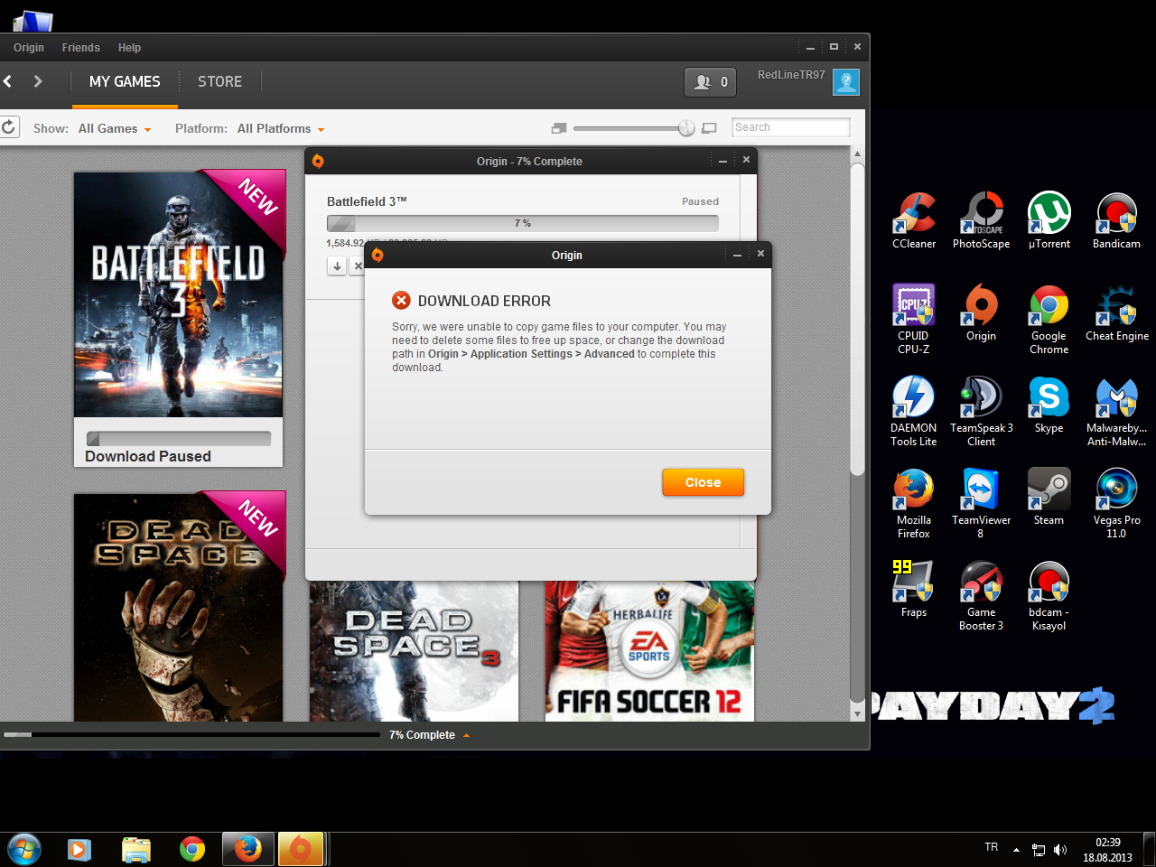Select the Dead Space game cover
The width and height of the screenshot is (1156, 867).
(179, 607)
